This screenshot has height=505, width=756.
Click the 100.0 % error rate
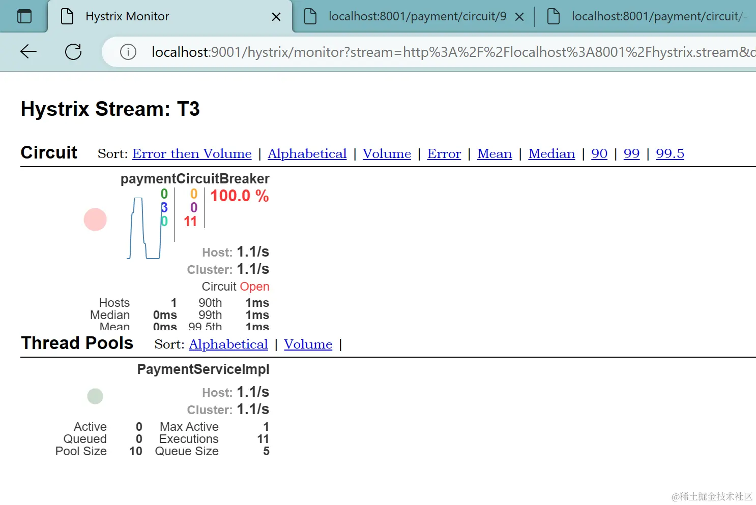click(x=240, y=196)
